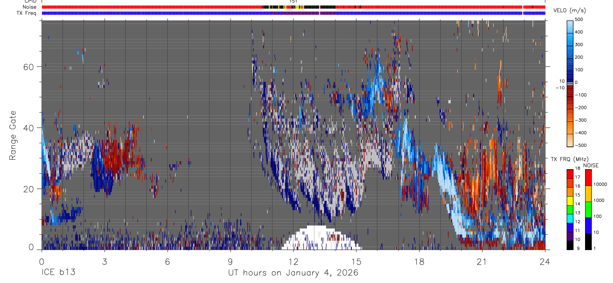613x283 pixels.
Task: Click the 'Noise' strip label
Action: [30, 7]
